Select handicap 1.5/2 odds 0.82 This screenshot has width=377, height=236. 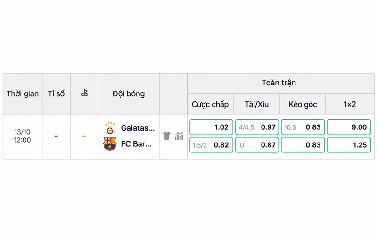pyautogui.click(x=211, y=145)
